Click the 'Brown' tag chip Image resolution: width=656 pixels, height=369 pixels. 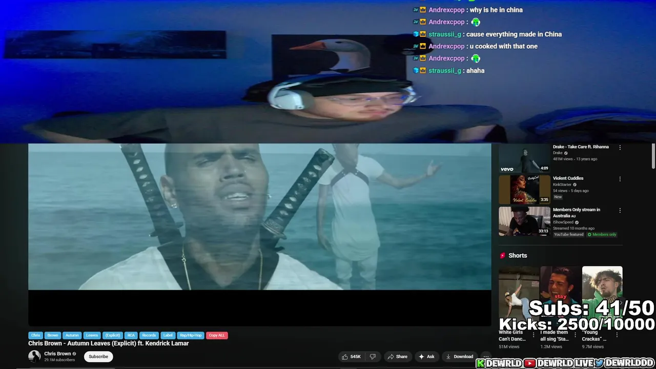[53, 335]
